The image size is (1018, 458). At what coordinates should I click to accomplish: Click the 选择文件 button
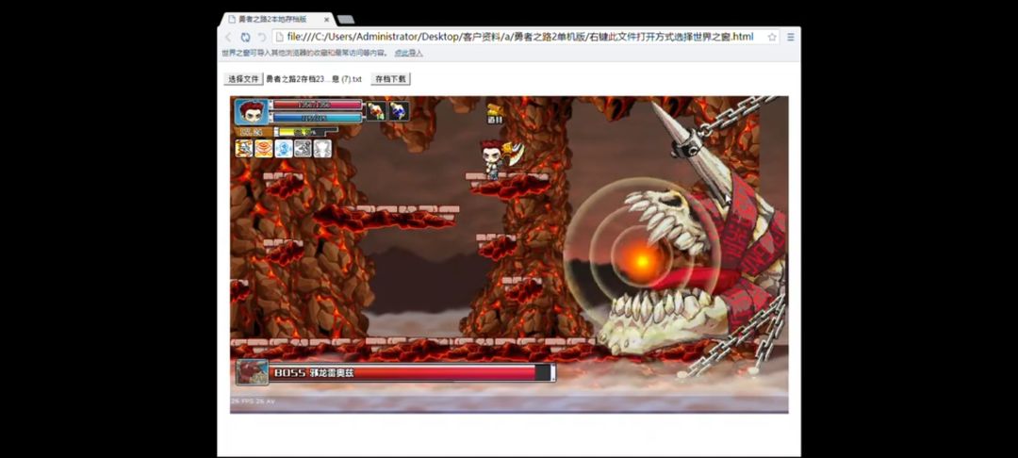[243, 79]
